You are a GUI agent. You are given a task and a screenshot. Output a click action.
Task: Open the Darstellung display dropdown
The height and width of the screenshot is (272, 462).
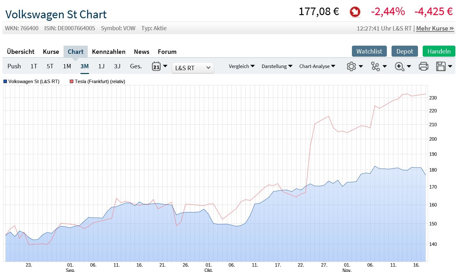click(277, 66)
